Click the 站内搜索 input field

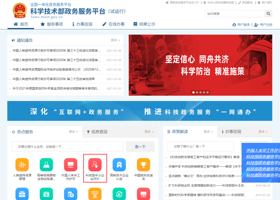click(235, 14)
